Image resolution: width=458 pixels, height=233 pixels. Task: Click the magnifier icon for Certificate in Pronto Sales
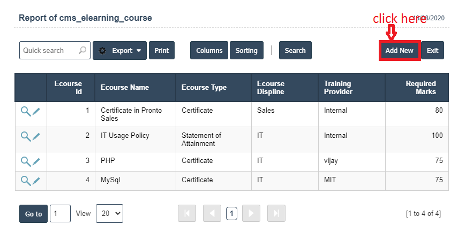pyautogui.click(x=26, y=111)
